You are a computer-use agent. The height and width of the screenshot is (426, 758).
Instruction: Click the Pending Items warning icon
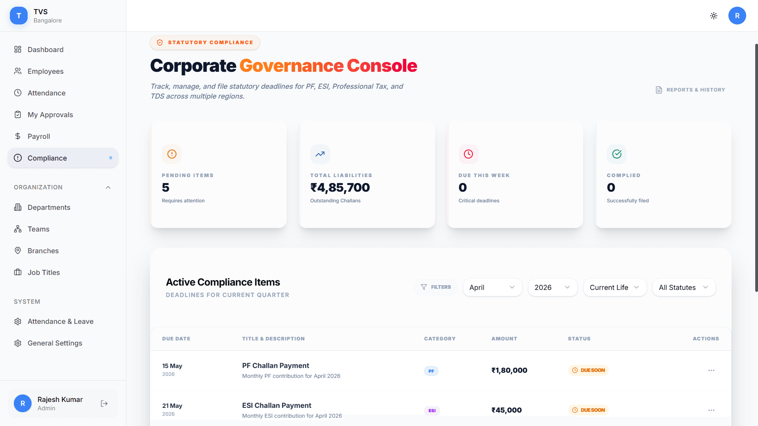tap(172, 154)
